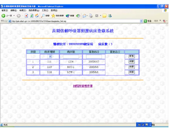Follow the 回院所管理作業 link
The width and height of the screenshot is (170, 128).
tap(83, 86)
